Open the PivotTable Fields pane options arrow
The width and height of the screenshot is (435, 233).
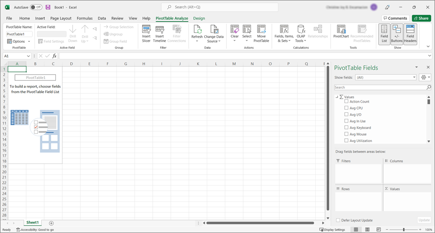416,67
